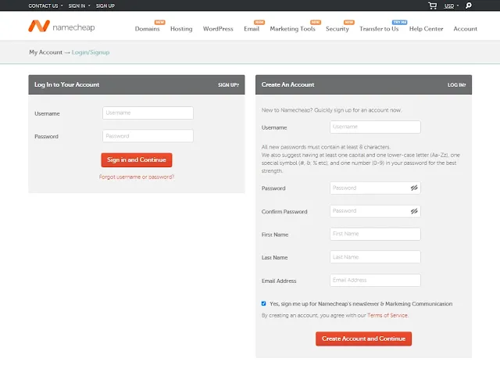The image size is (500, 376).
Task: Focus the new account Password field
Action: point(375,188)
